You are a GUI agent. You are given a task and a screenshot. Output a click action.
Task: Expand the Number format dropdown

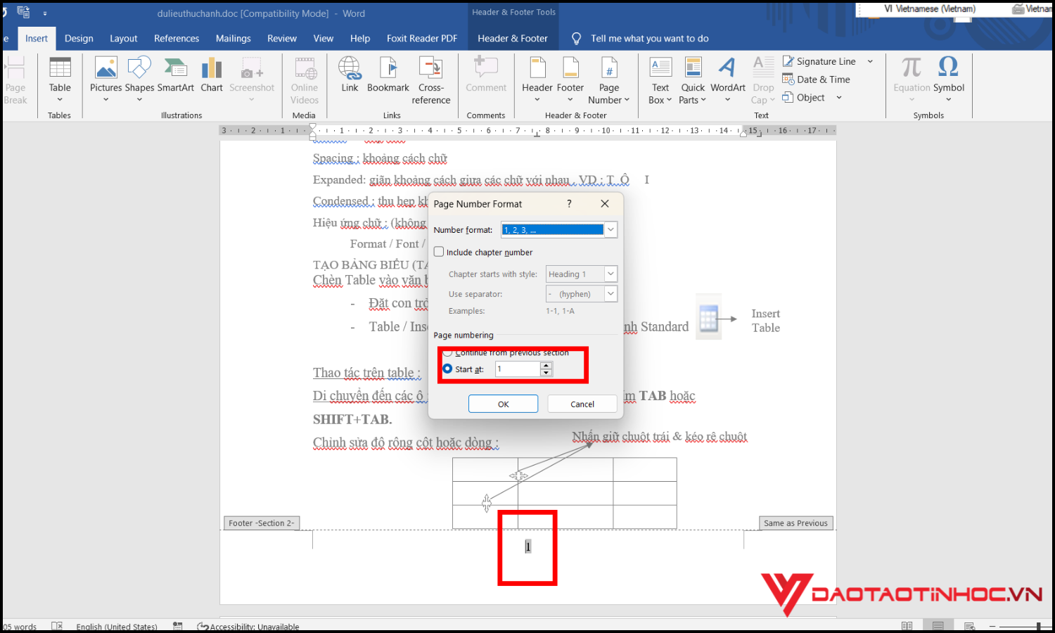click(610, 230)
